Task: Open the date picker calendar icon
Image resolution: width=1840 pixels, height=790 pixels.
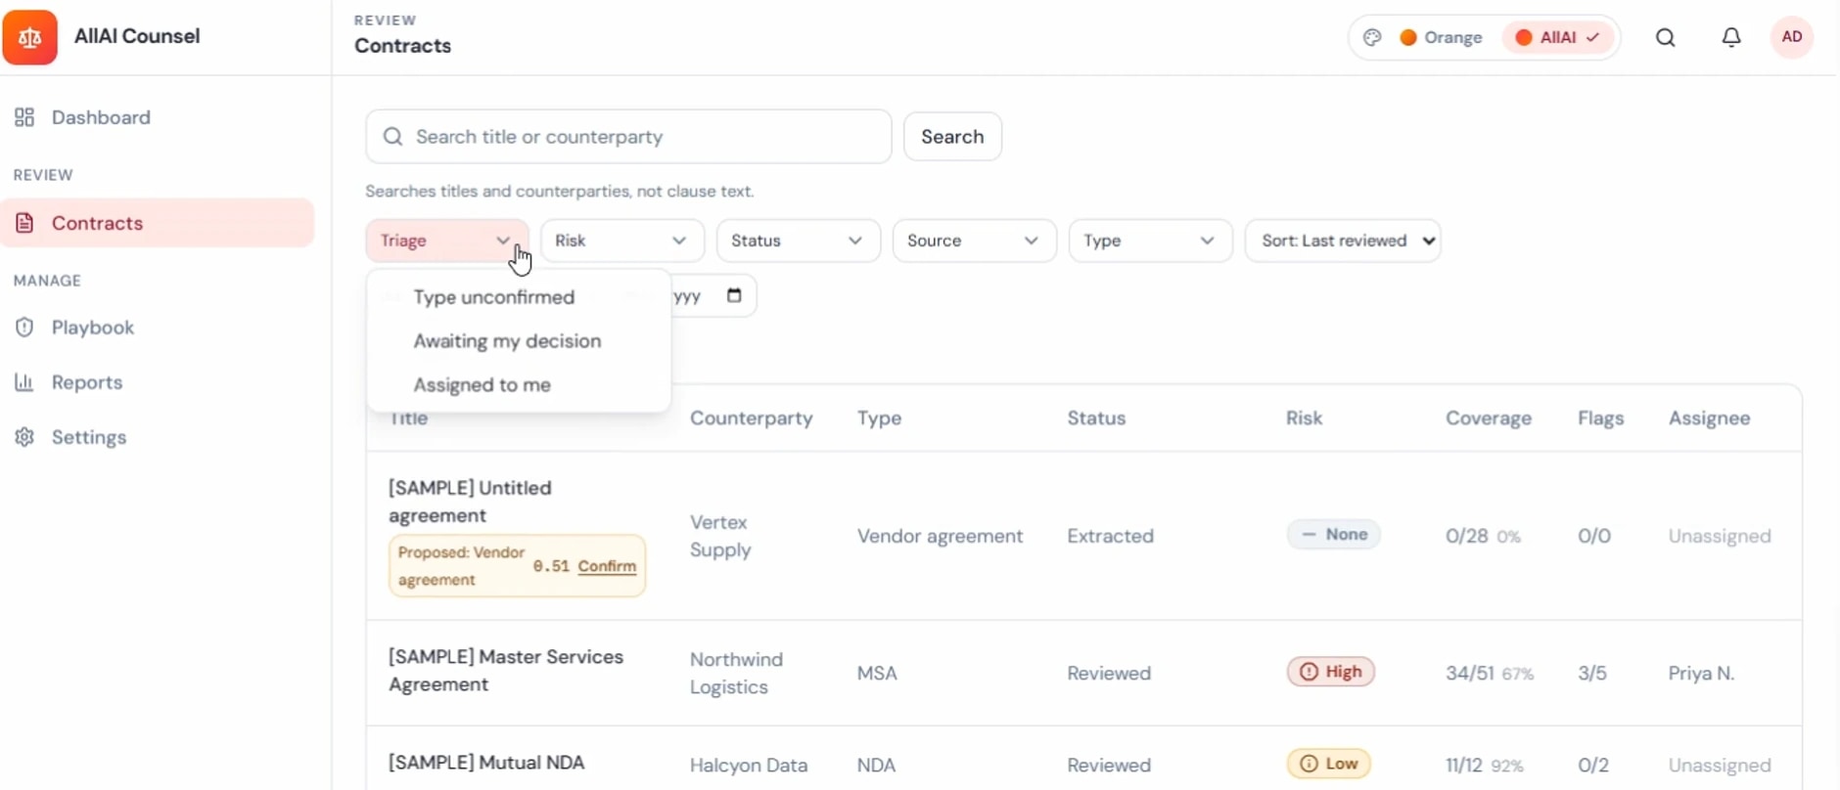Action: point(734,295)
